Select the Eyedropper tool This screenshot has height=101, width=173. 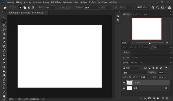(x=4, y=42)
